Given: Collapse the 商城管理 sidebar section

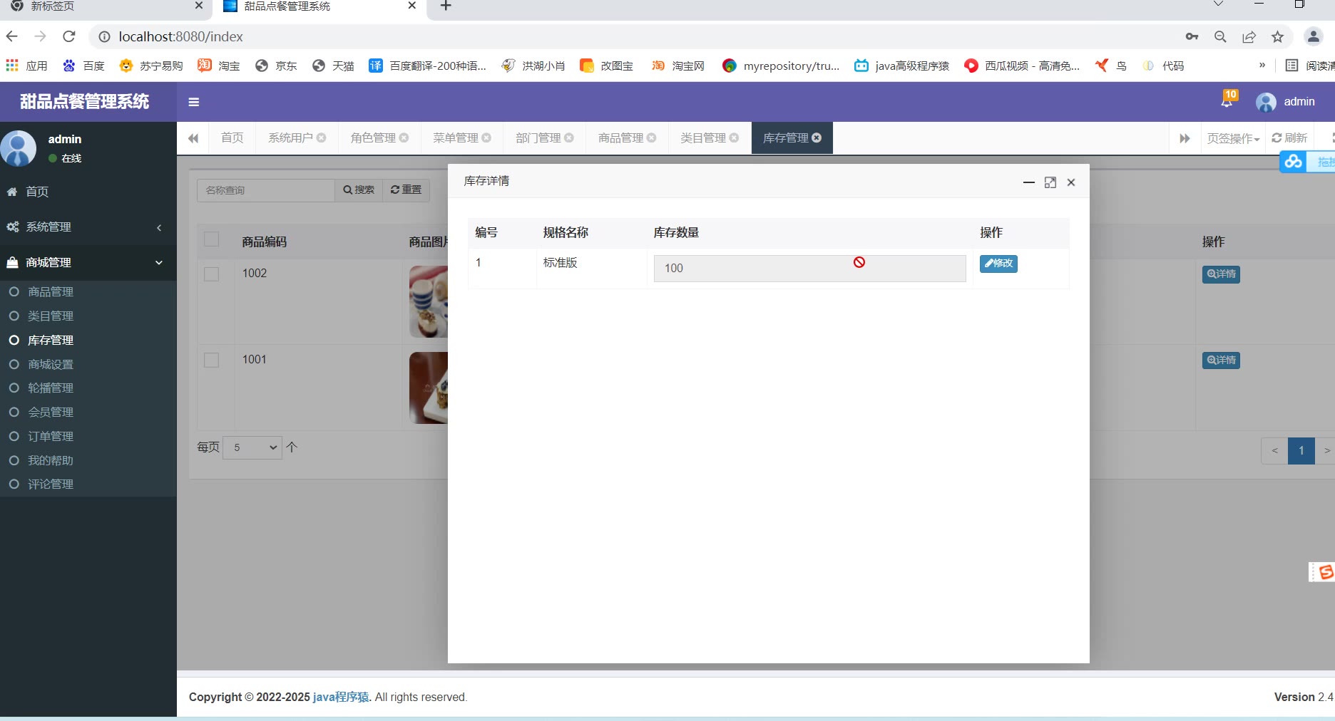Looking at the screenshot, I should point(88,262).
